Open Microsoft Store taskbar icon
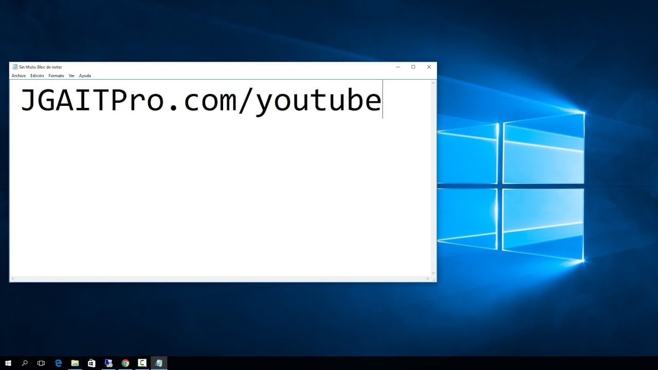 [92, 363]
